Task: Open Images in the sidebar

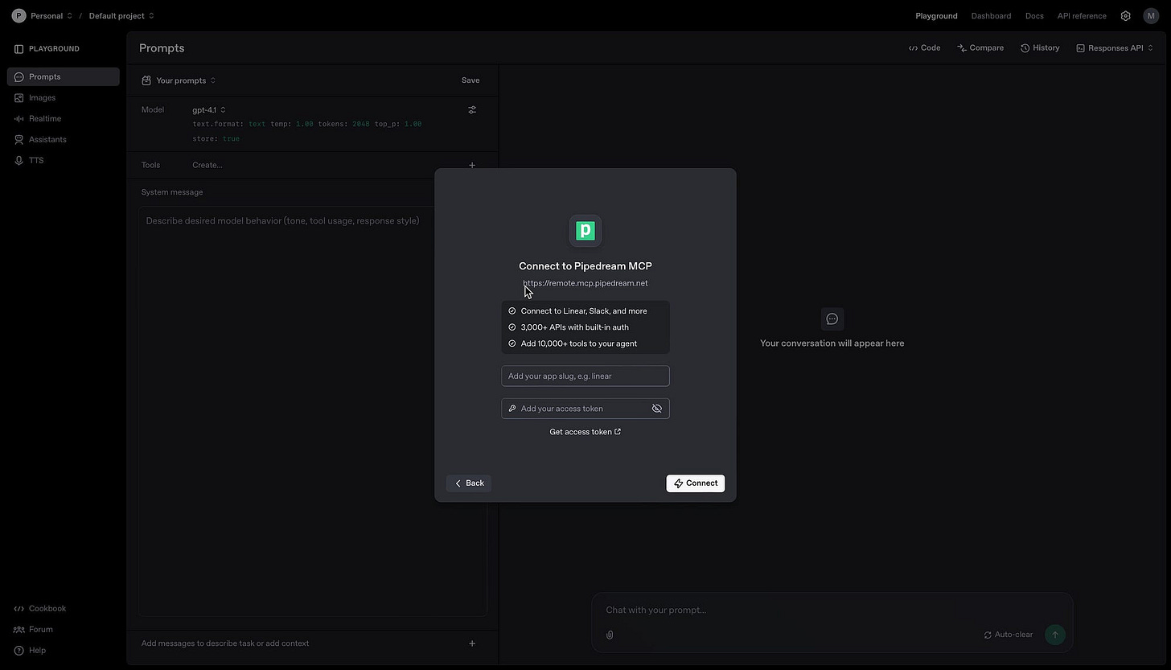Action: (x=64, y=98)
